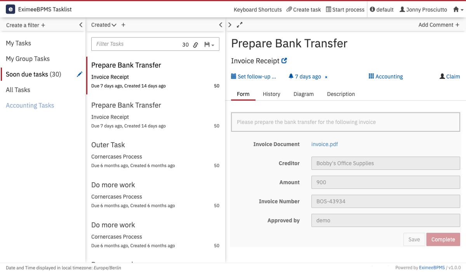Open Keyboard Shortcuts help
Viewport: 466px width, 272px height.
258,10
